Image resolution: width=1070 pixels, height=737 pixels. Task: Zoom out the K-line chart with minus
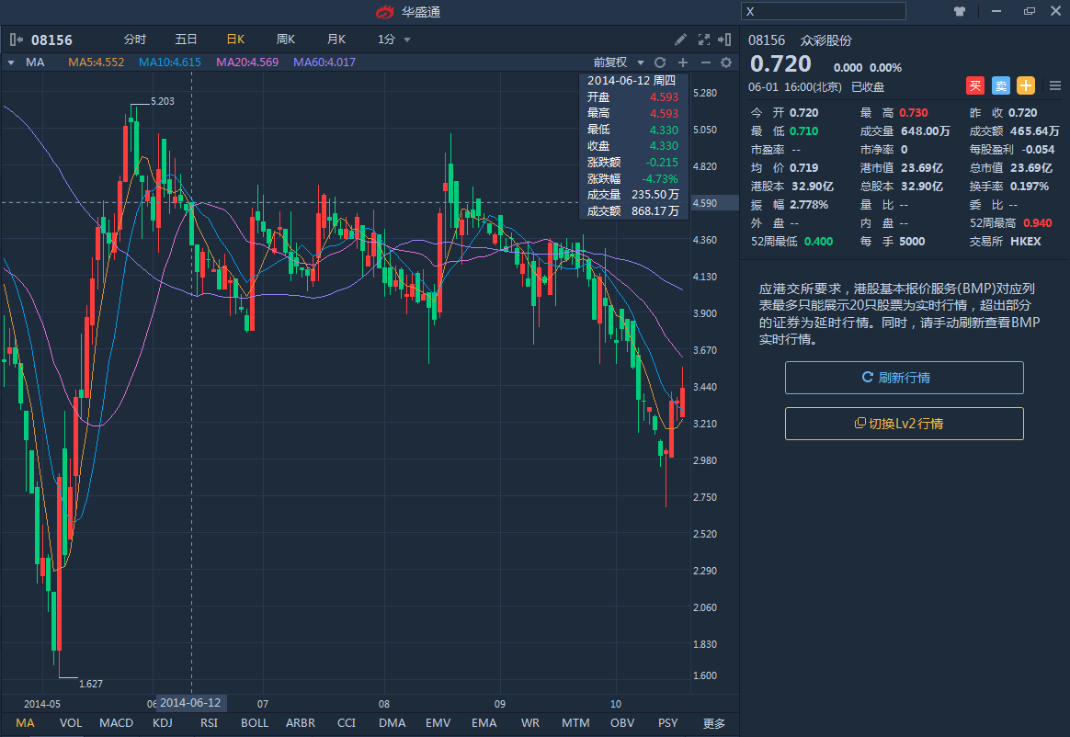click(x=705, y=62)
